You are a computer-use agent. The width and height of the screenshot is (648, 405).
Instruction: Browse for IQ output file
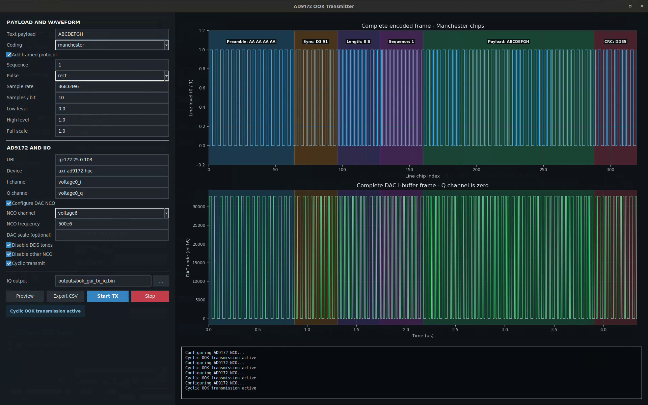coord(161,281)
